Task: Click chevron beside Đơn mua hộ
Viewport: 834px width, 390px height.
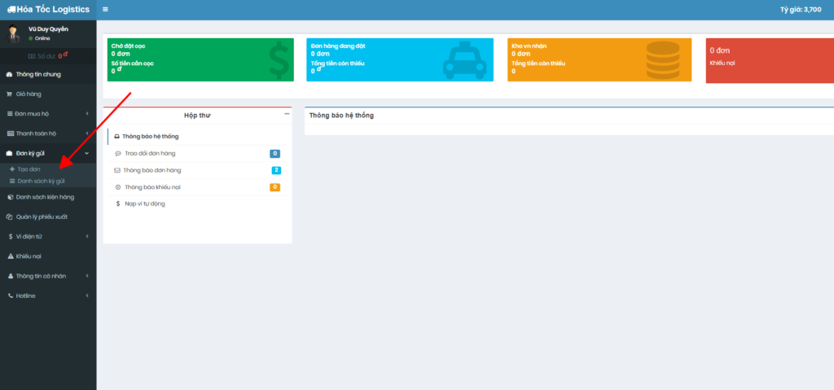Action: tap(86, 114)
